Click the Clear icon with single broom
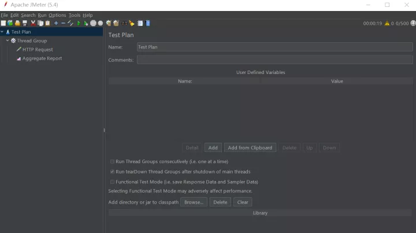 (x=109, y=23)
